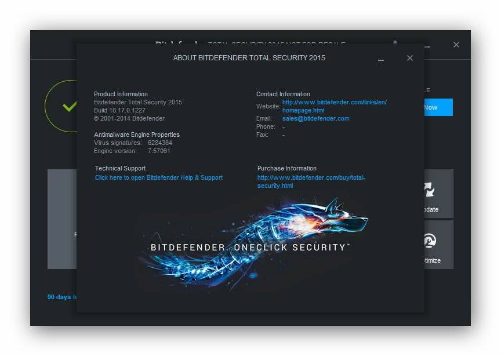
Task: Click the sales@bitdefender.com email link
Action: [x=315, y=118]
